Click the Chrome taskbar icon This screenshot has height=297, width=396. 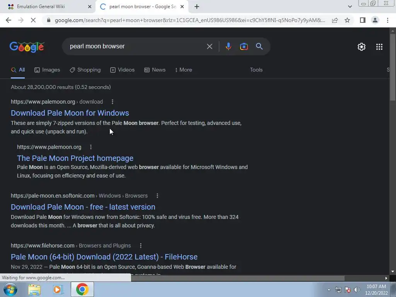click(x=82, y=289)
